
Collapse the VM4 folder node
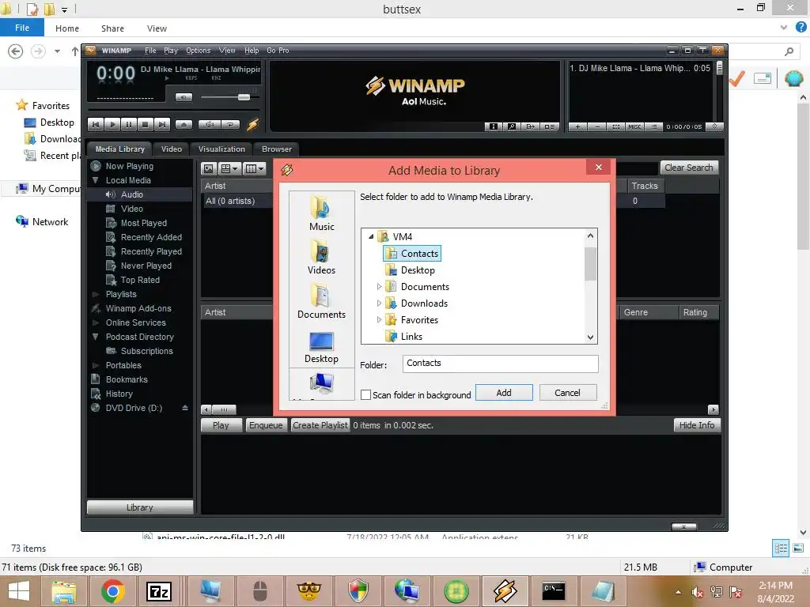(x=371, y=236)
